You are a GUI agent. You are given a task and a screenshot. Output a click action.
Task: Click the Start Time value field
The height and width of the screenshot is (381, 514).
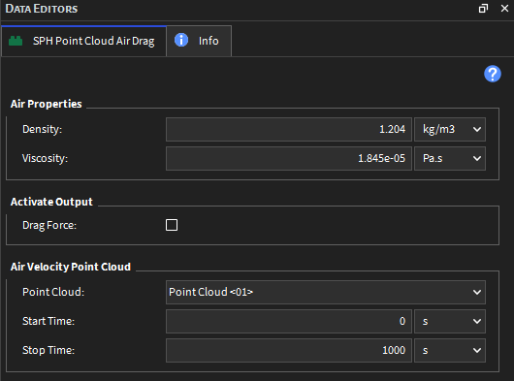(x=289, y=321)
